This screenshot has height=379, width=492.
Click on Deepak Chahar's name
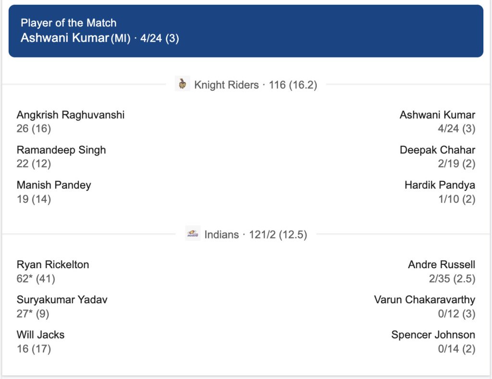click(x=437, y=150)
